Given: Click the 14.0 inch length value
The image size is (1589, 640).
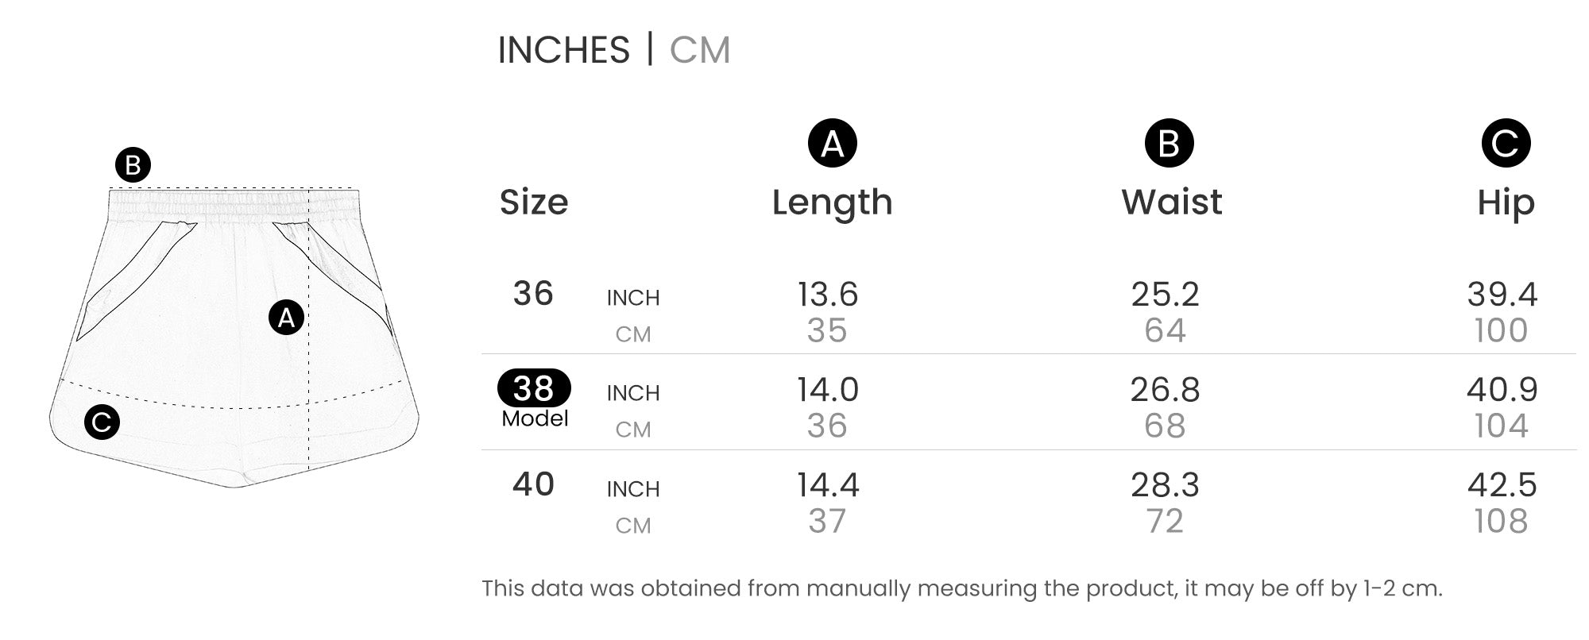Looking at the screenshot, I should [x=828, y=390].
